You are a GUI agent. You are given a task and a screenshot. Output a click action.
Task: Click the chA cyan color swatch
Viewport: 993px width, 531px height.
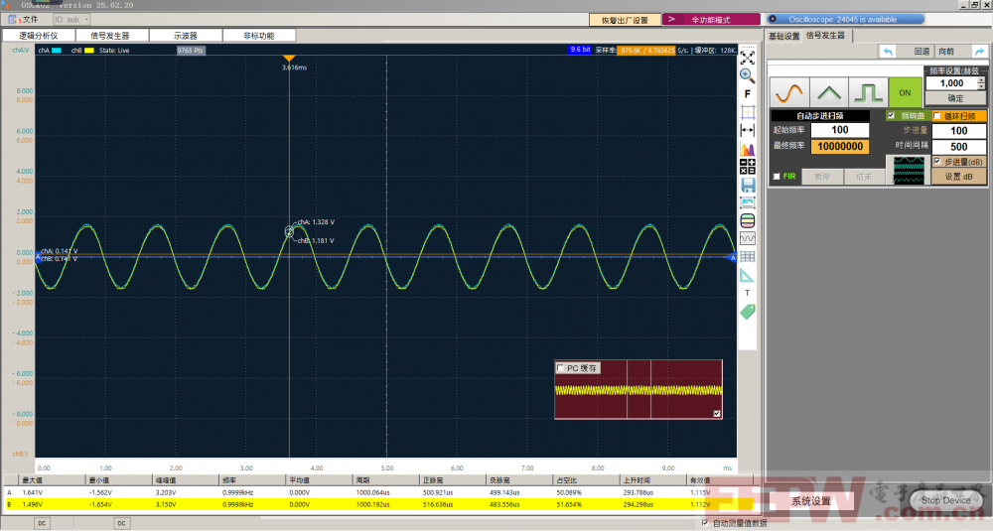click(x=57, y=51)
